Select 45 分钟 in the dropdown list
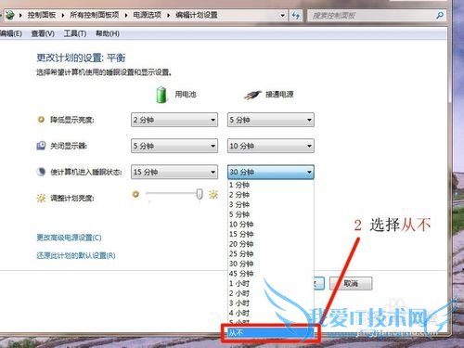 pos(271,274)
